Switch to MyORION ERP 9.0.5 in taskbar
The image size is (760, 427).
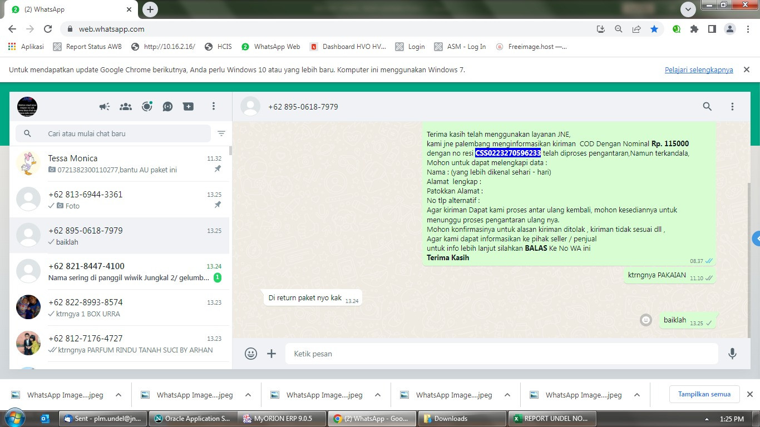pos(282,419)
